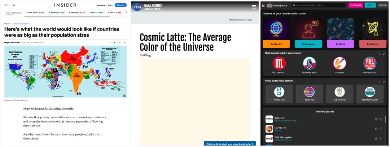Toggle the heart for Country 108
The width and height of the screenshot is (390, 147).
[381, 129]
